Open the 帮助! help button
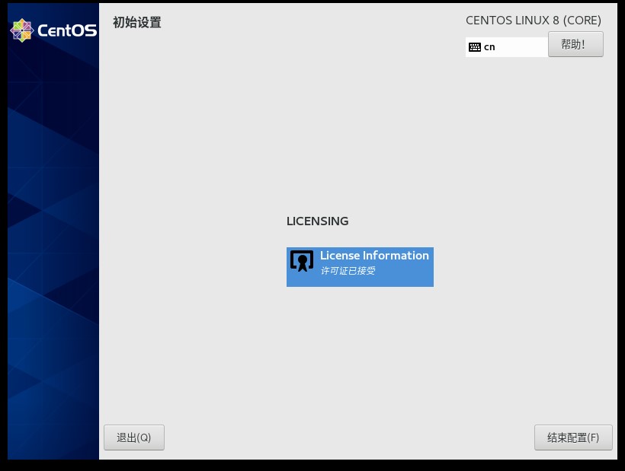This screenshot has height=471, width=625. pyautogui.click(x=575, y=44)
